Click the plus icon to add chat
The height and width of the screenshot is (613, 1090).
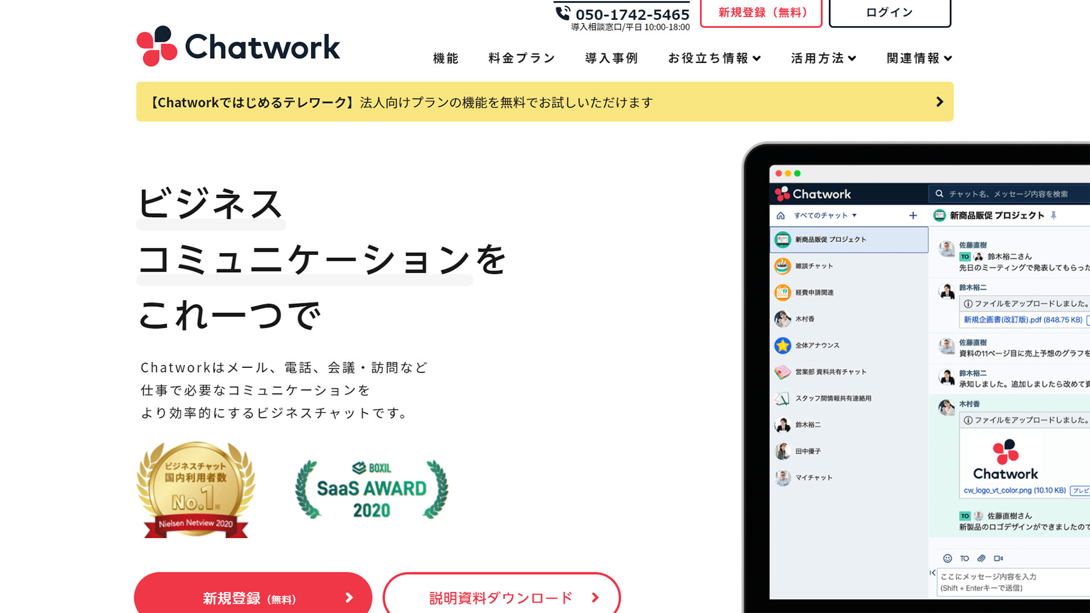click(x=913, y=215)
